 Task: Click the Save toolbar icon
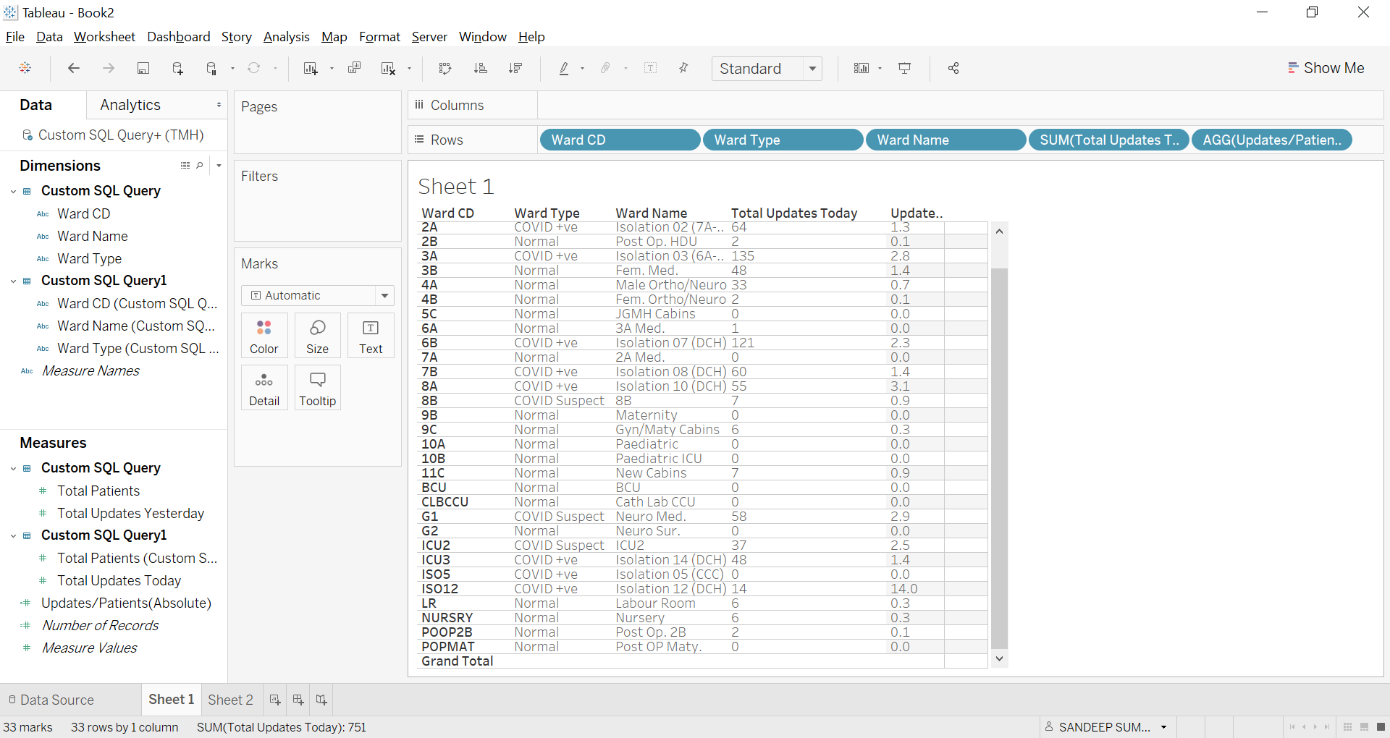[x=143, y=68]
